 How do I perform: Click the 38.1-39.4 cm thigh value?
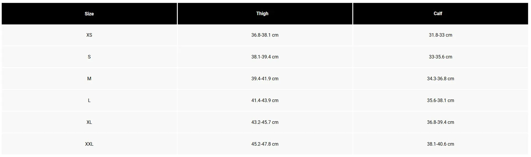click(265, 57)
